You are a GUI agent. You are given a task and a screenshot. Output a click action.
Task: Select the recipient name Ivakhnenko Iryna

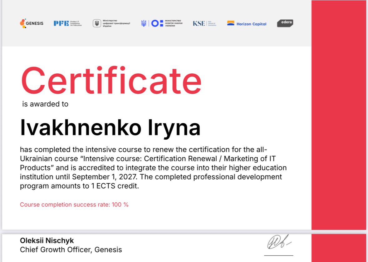110,128
